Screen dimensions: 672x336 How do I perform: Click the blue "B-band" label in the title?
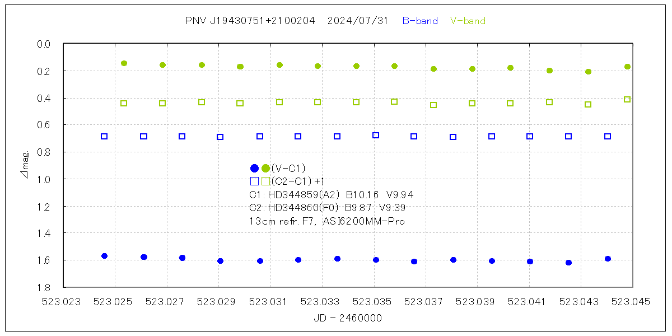click(420, 21)
